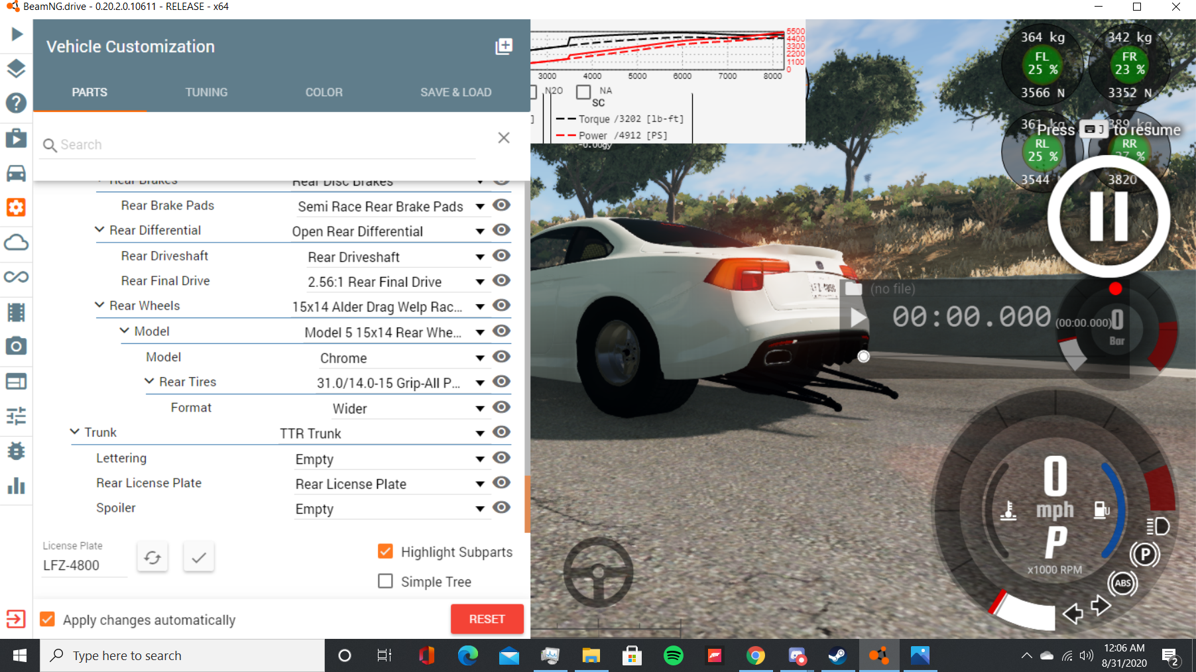Image resolution: width=1196 pixels, height=672 pixels.
Task: Open the bar chart performance icon
Action: click(17, 486)
